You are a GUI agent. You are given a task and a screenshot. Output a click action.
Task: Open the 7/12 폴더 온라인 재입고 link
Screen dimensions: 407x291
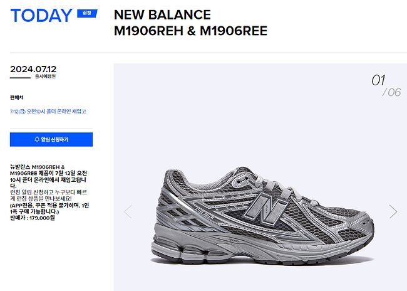click(48, 112)
